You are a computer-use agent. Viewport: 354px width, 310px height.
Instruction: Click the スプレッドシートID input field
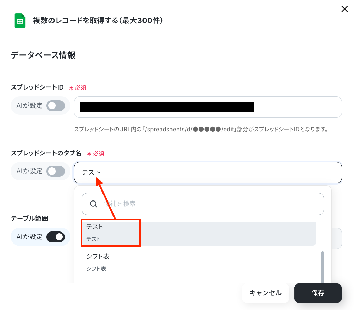(208, 107)
